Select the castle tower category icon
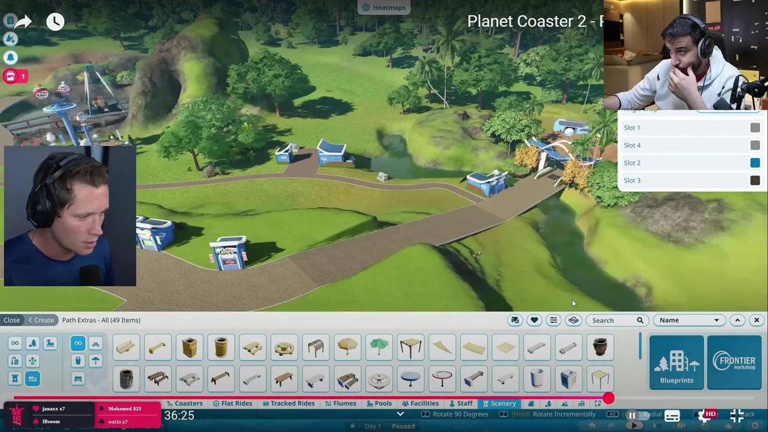The width and height of the screenshot is (768, 432). click(x=15, y=379)
